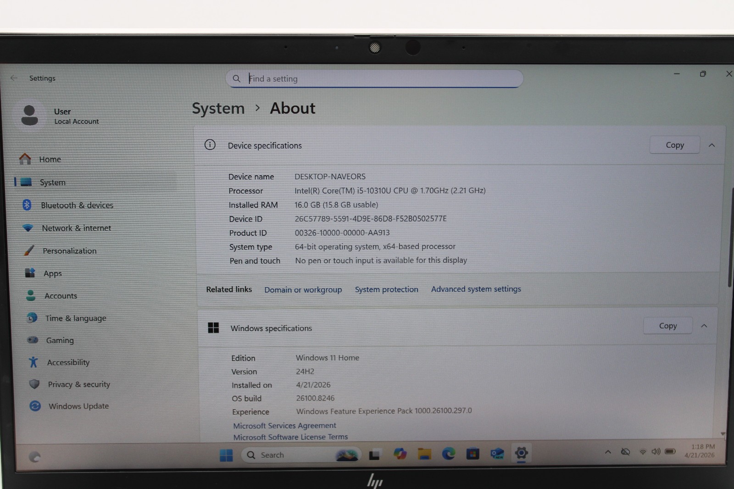Screen dimensions: 734x489
Task: Click the Wi-Fi tray icon
Action: coord(643,452)
